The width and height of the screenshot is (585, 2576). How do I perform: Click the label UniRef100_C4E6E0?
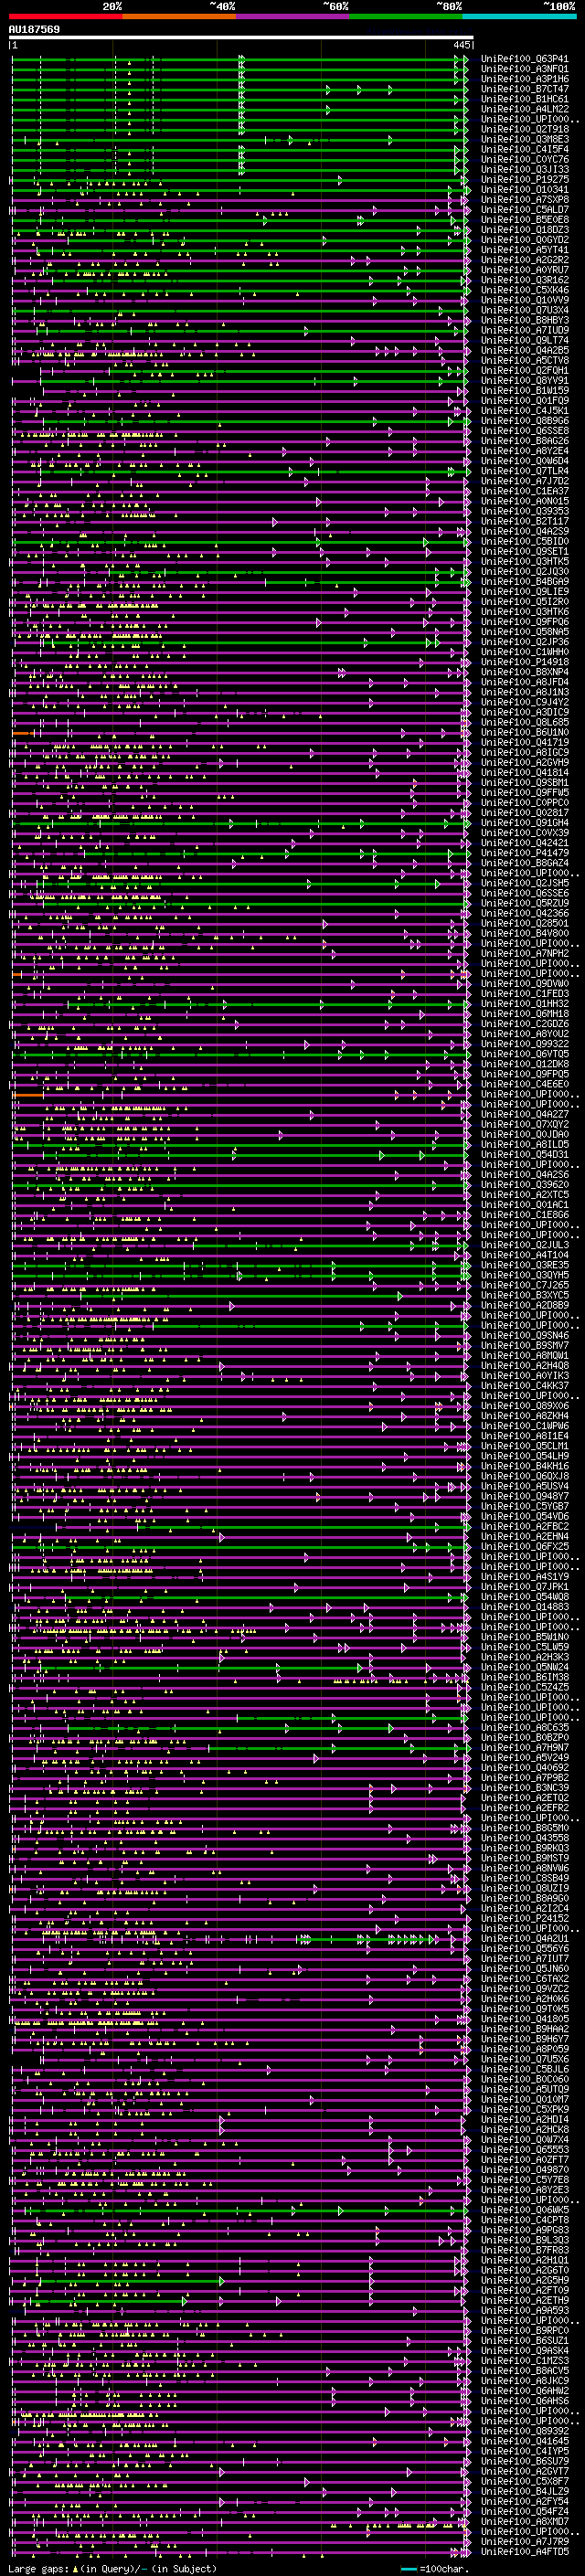pos(525,1084)
